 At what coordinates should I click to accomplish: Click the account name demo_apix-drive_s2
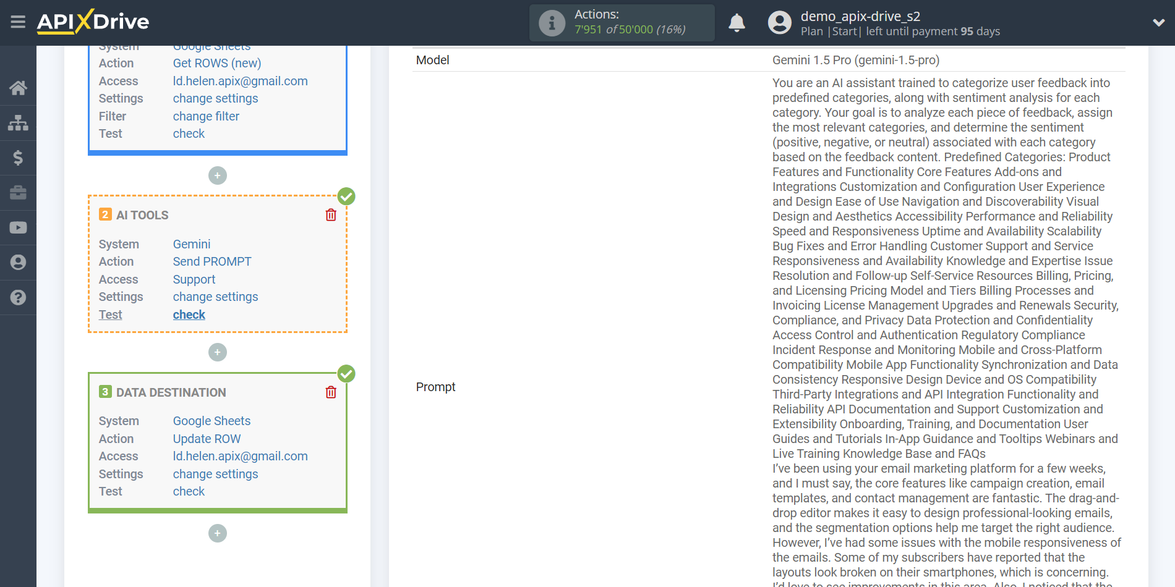tap(860, 16)
